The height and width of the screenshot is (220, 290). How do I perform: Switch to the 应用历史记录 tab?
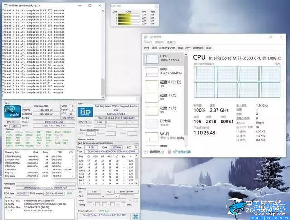point(167,48)
